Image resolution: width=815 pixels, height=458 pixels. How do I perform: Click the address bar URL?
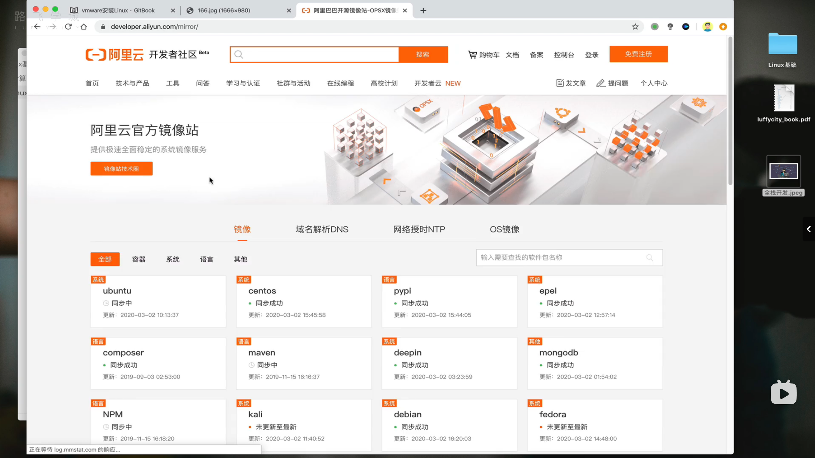point(154,27)
